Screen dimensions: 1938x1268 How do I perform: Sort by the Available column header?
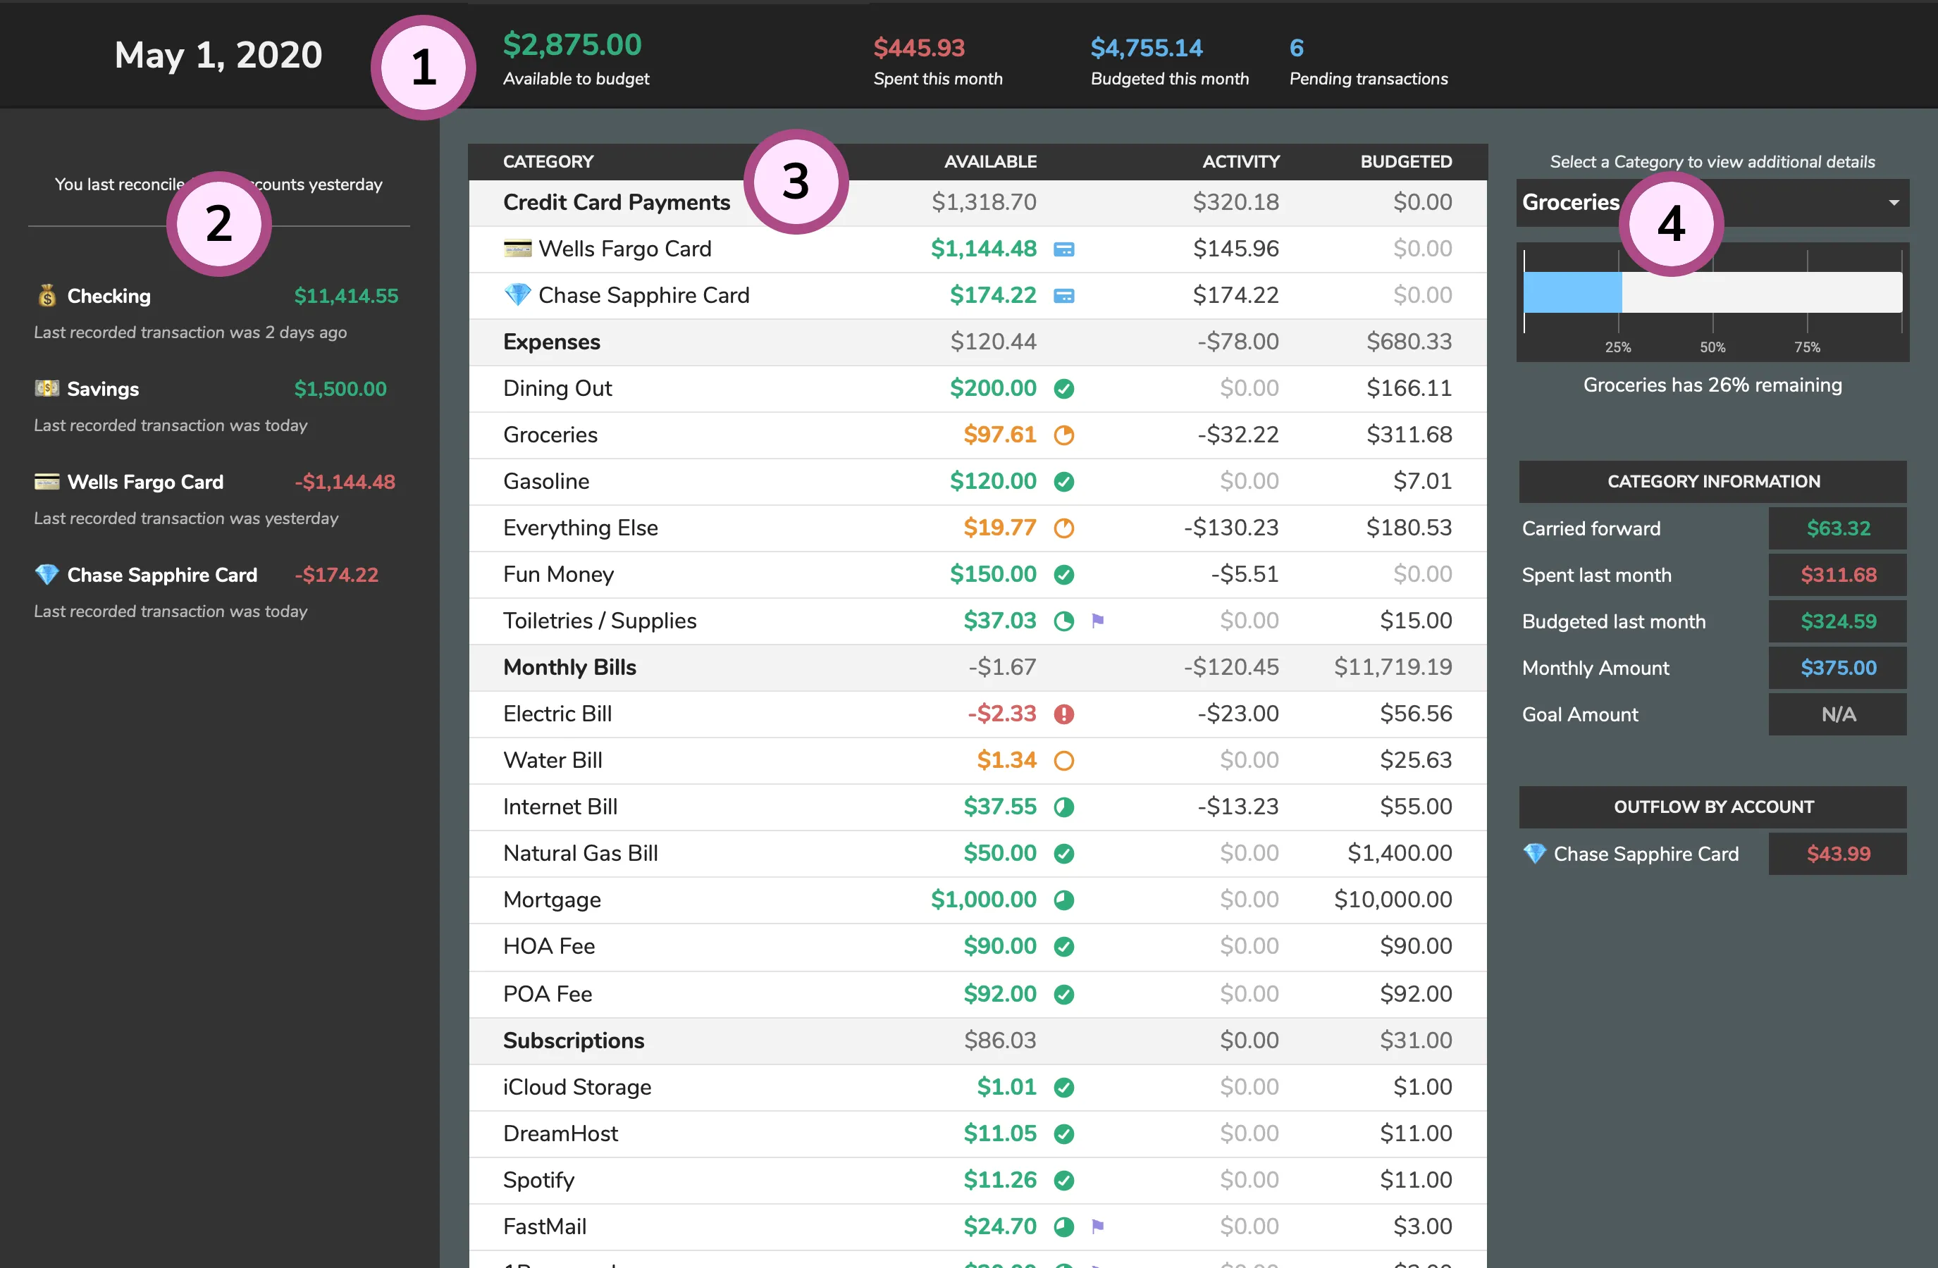990,161
